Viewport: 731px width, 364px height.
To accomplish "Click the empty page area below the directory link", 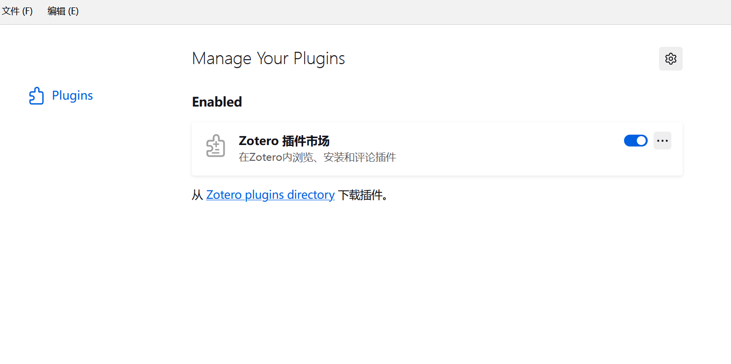I will click(x=394, y=276).
